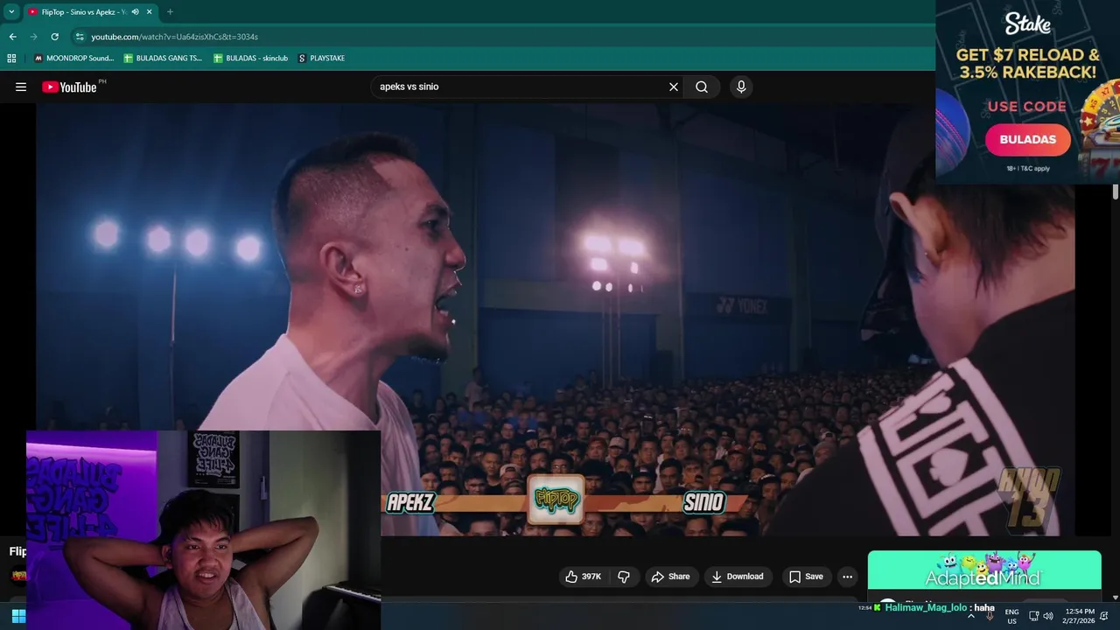Open the volume speaker tray icon

click(x=1048, y=616)
